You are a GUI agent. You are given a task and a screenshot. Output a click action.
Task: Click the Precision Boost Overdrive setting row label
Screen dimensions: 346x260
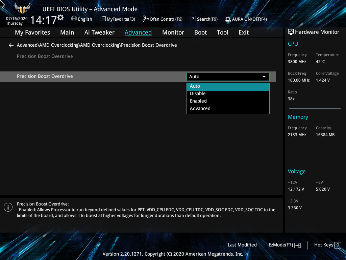coord(45,76)
